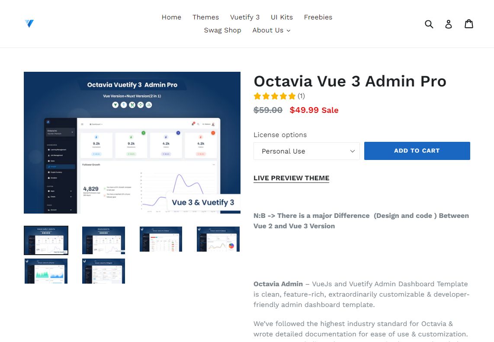The width and height of the screenshot is (494, 342).
Task: Open the account login icon
Action: pos(448,24)
